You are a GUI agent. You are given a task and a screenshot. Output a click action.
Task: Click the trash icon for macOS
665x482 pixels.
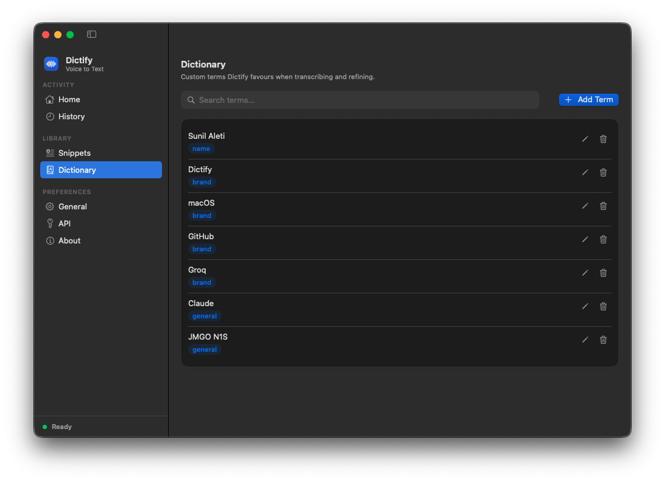tap(603, 206)
